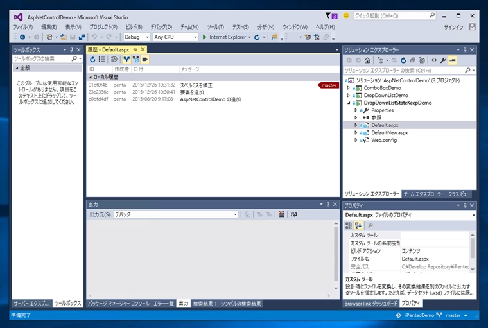Viewport: 488px width, 328px height.
Task: Refresh Solution Explorer with circular arrow
Action: click(403, 60)
